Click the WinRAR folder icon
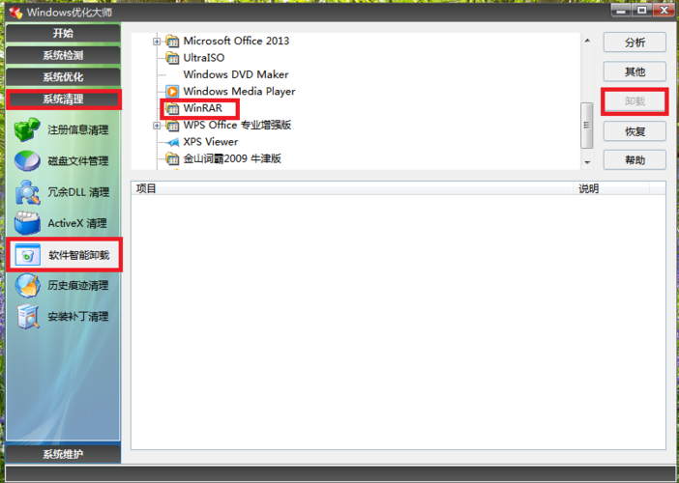This screenshot has width=679, height=483. [x=172, y=108]
